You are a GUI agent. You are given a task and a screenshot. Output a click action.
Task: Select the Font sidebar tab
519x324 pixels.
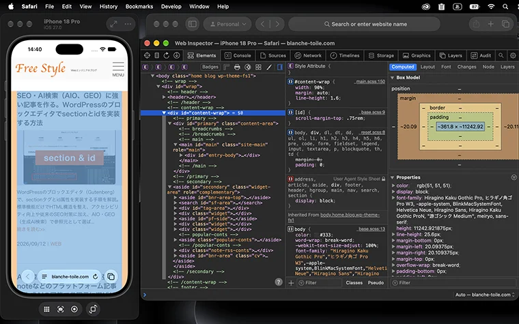point(446,67)
